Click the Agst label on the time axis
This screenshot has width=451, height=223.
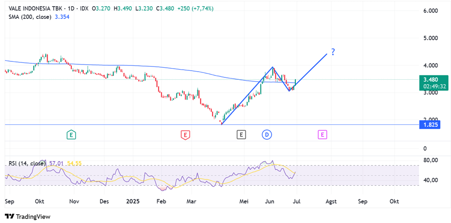point(331,200)
